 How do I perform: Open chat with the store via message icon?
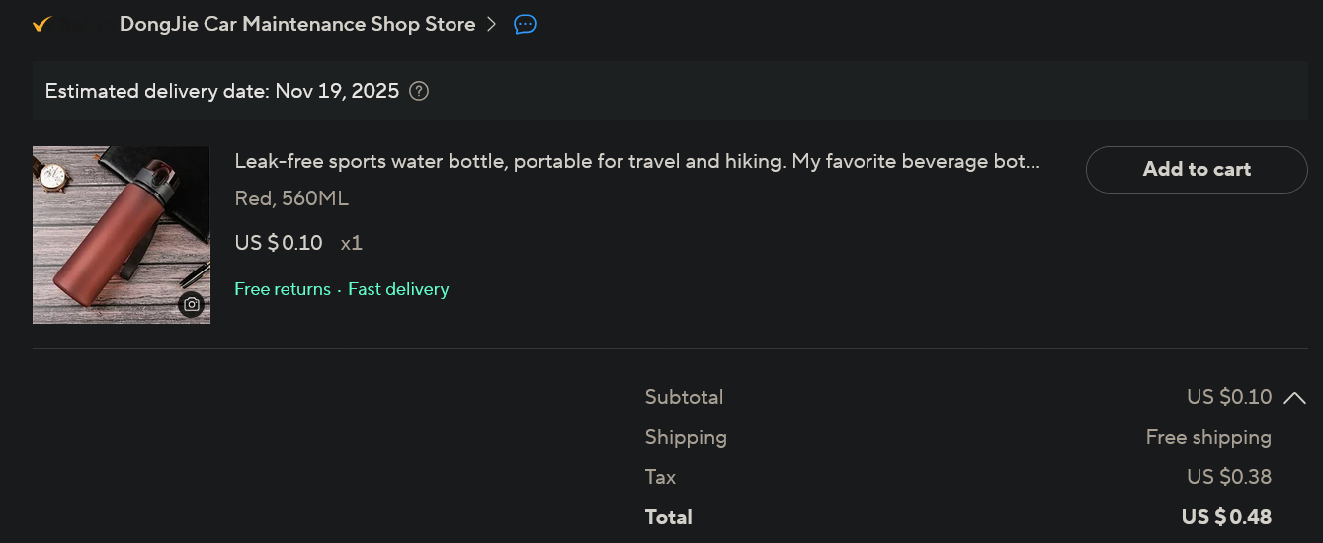point(526,25)
